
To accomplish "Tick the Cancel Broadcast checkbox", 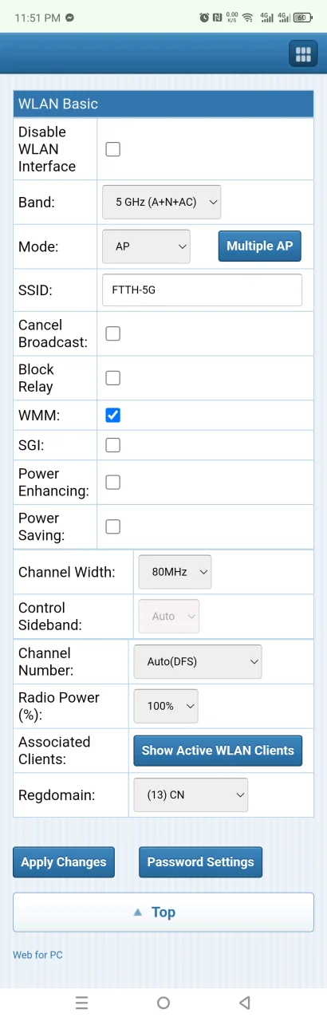I will point(113,333).
